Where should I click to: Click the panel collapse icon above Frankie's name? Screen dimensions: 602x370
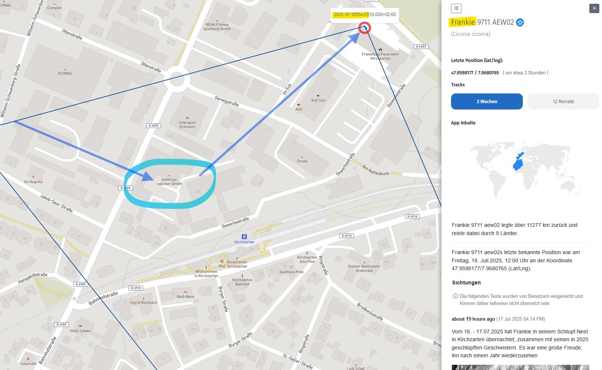pos(456,8)
